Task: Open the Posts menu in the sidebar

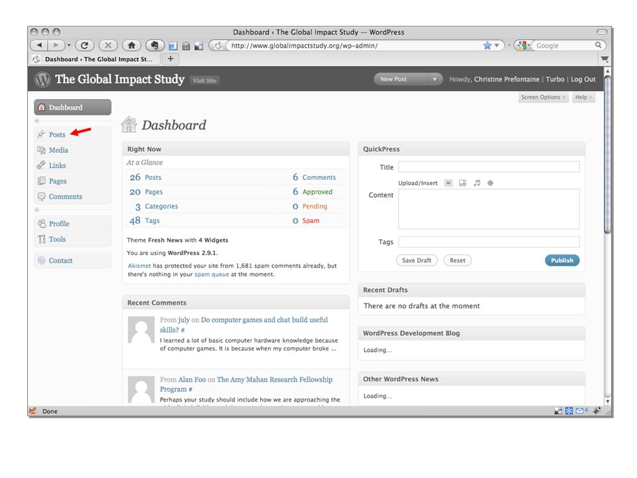Action: (57, 135)
